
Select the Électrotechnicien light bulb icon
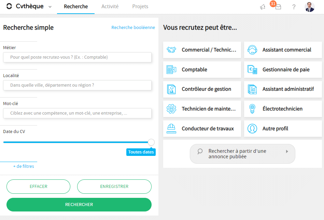(x=252, y=109)
